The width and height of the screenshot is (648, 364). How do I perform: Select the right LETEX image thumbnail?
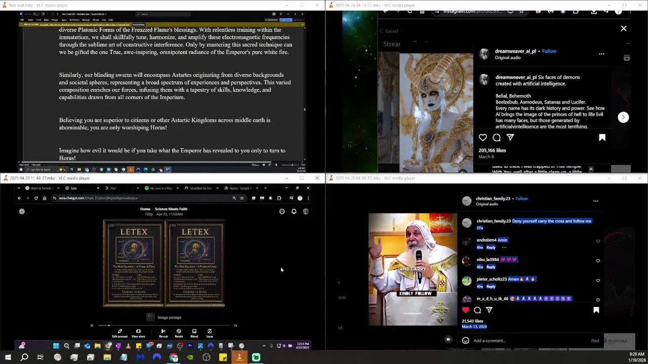194,263
